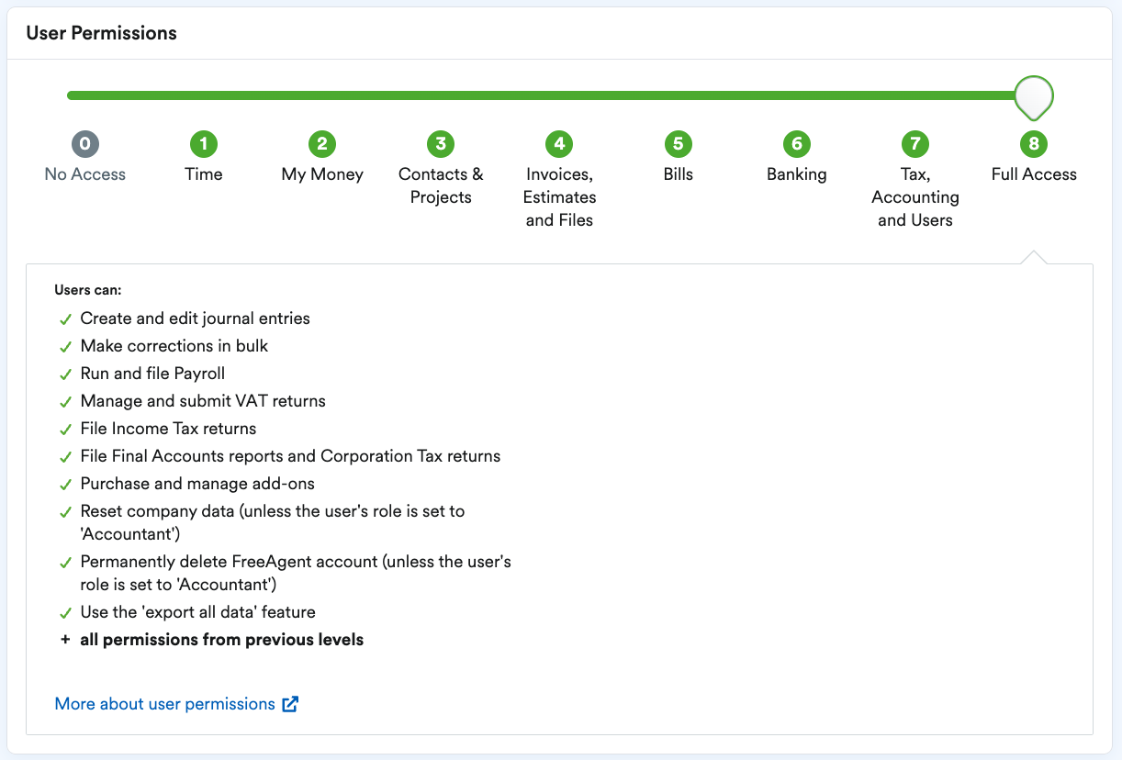Click checkmark beside File Income Tax returns

pos(65,430)
